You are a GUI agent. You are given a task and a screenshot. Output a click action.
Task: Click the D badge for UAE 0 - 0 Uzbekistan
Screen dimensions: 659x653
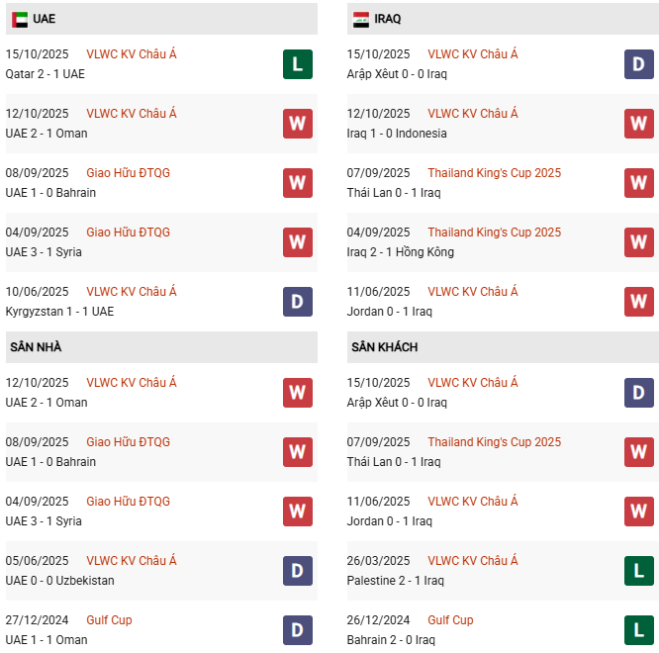(298, 571)
